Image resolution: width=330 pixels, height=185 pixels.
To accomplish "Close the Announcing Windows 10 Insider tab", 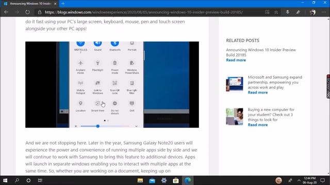I will pos(55,4).
